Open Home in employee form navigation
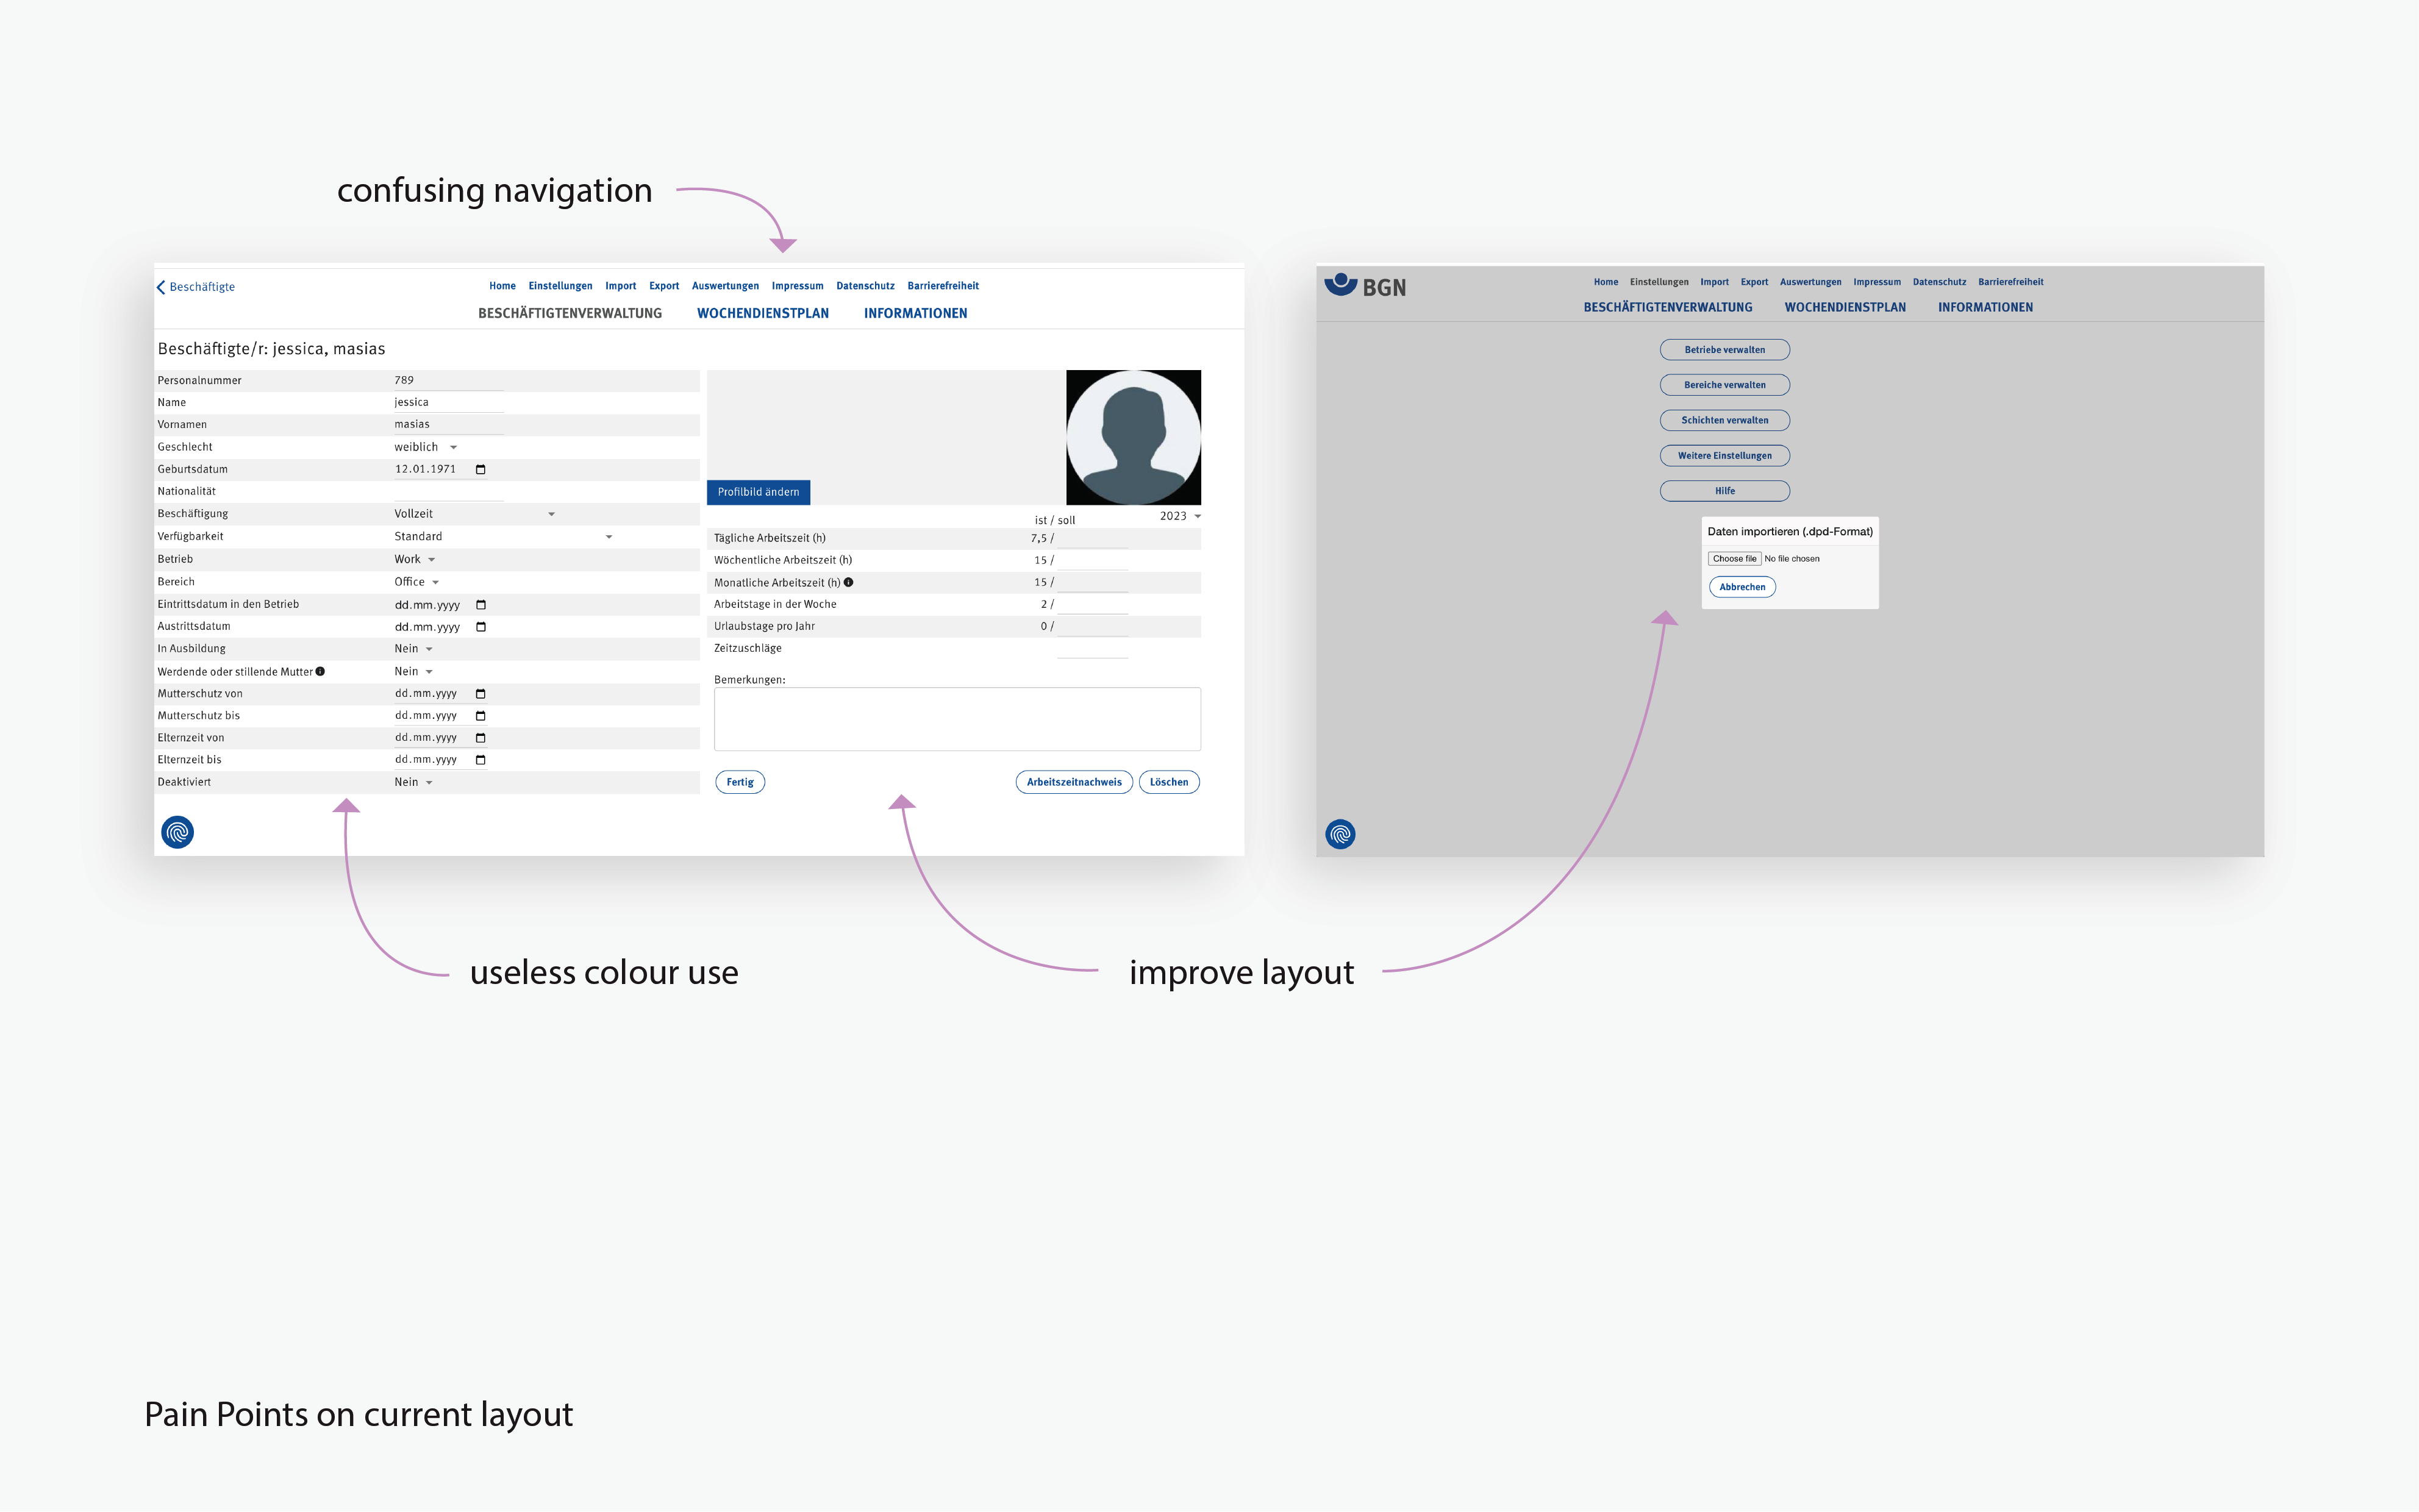Viewport: 2419px width, 1512px height. (x=502, y=286)
